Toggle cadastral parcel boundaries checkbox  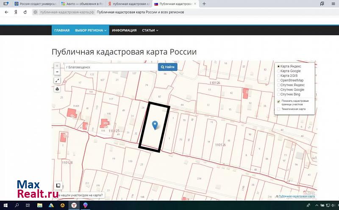pos(278,101)
